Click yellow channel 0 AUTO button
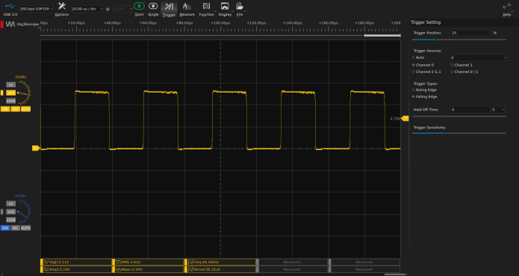This screenshot has height=276, width=519. 25,109
